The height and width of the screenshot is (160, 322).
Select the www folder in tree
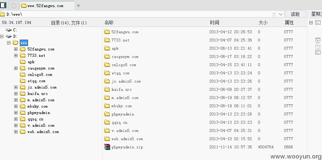click(x=24, y=43)
